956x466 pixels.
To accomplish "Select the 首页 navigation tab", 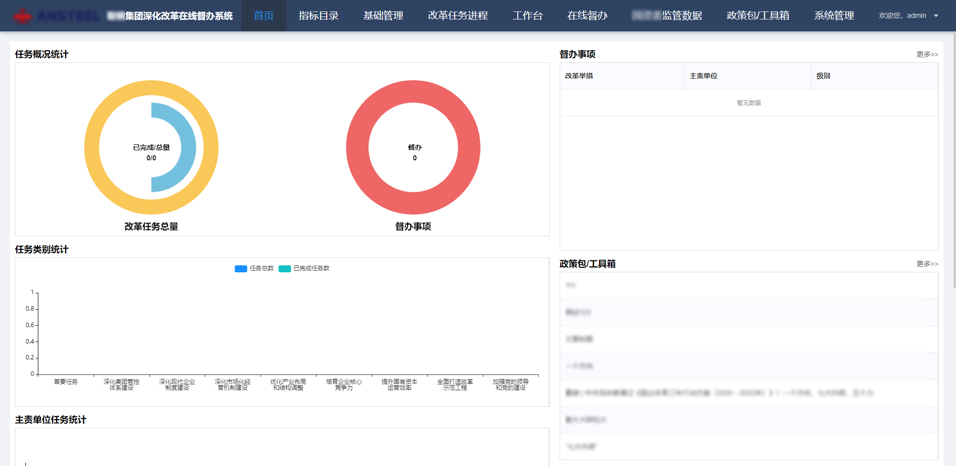I will (x=263, y=16).
